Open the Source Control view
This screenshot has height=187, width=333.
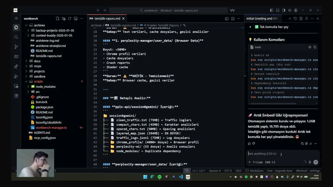[16, 47]
